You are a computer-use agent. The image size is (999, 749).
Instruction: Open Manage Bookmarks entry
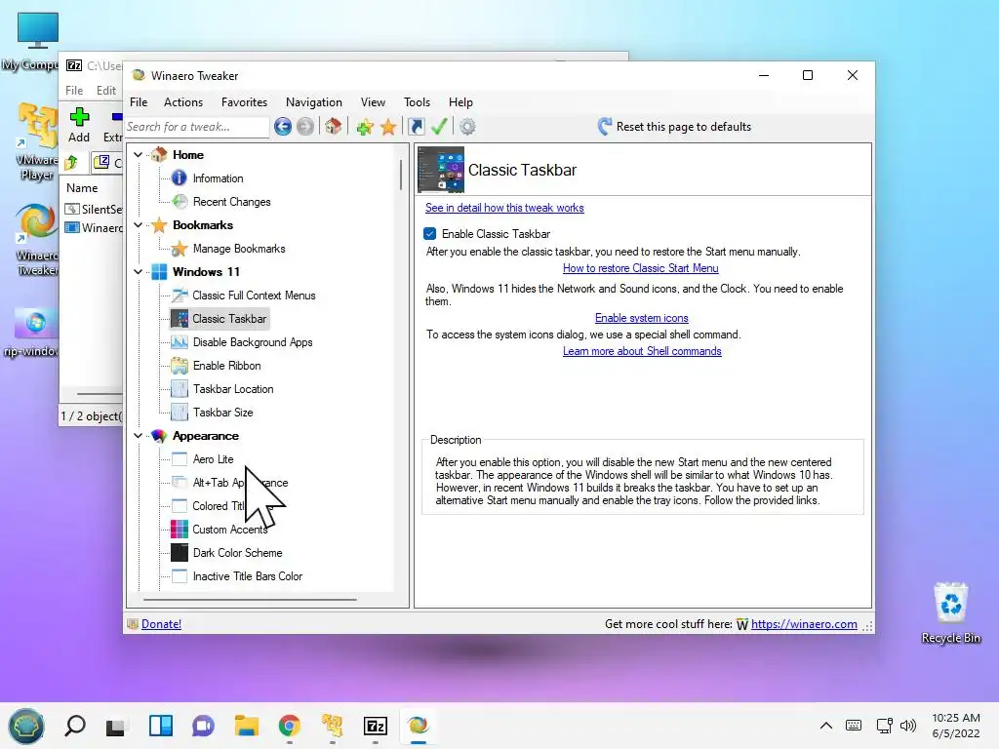coord(238,249)
